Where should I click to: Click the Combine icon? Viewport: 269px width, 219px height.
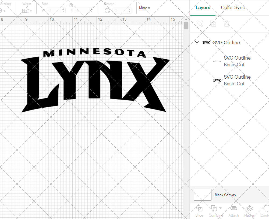(x=214, y=209)
